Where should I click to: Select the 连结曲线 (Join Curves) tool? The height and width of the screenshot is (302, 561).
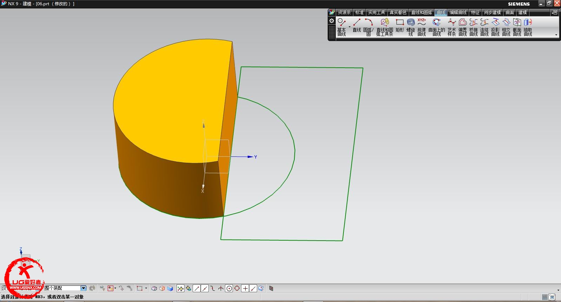485,27
